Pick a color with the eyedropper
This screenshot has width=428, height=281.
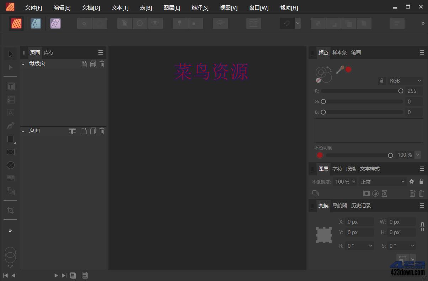click(339, 69)
